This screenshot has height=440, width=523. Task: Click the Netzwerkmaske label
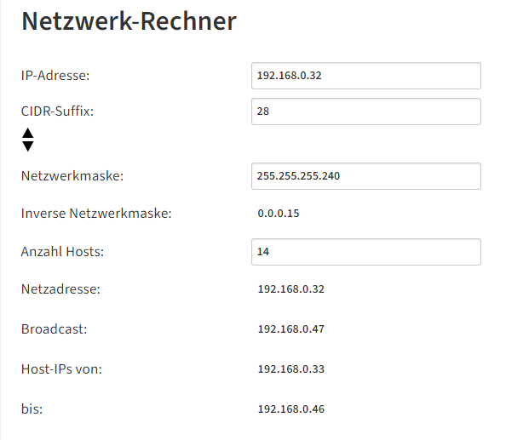coord(72,176)
